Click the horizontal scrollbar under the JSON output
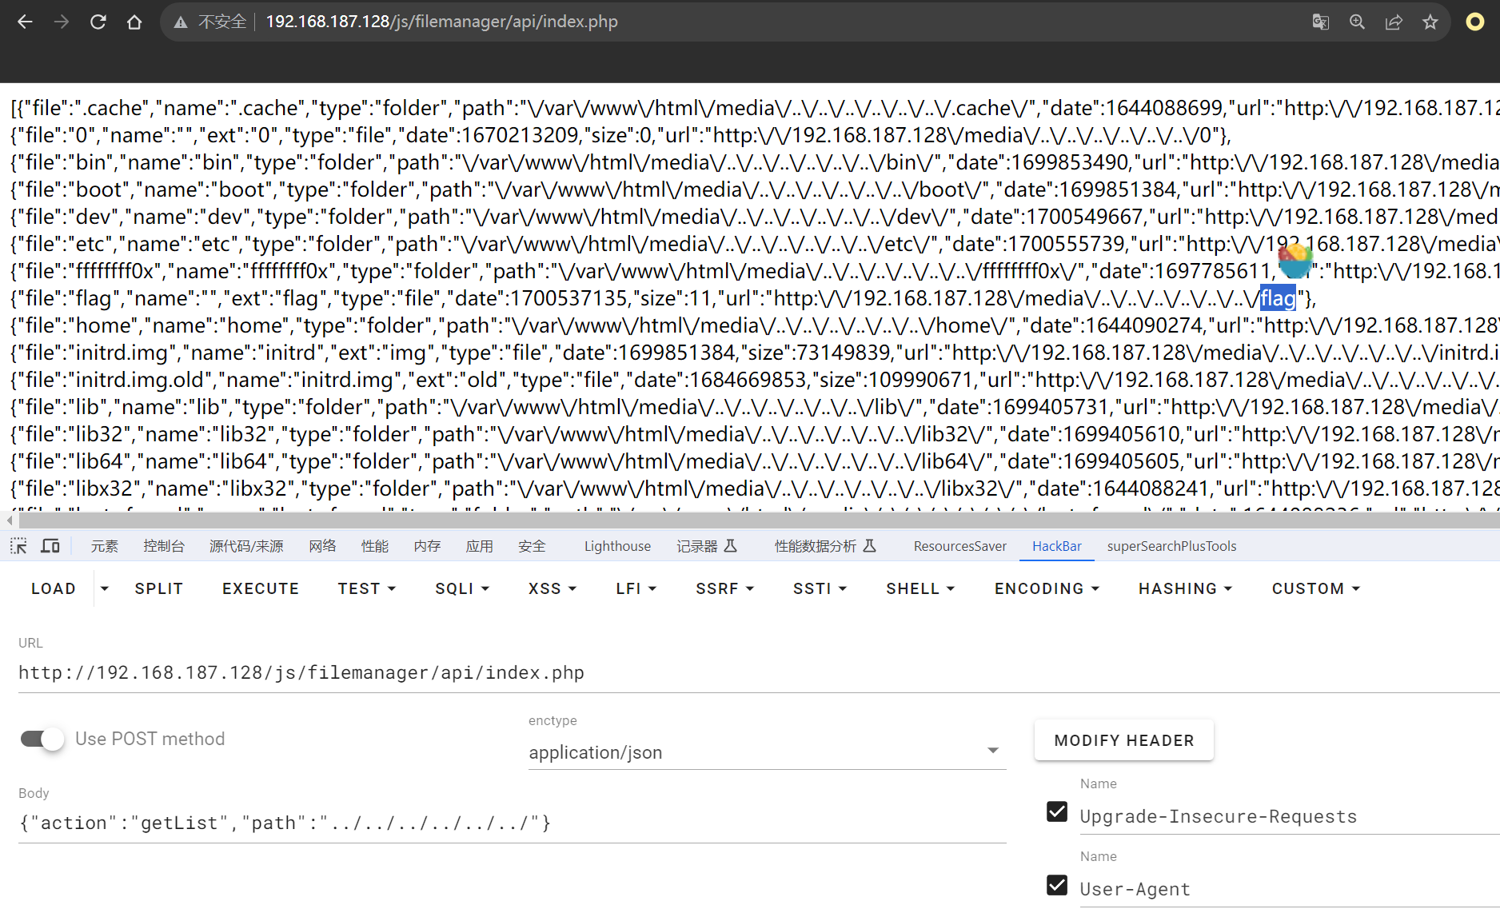 (x=760, y=520)
